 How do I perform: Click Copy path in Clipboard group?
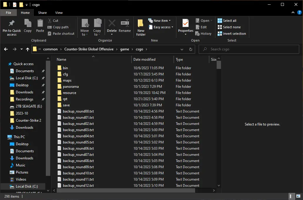tap(58, 27)
